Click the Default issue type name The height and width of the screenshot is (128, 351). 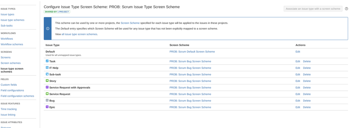pos(50,52)
